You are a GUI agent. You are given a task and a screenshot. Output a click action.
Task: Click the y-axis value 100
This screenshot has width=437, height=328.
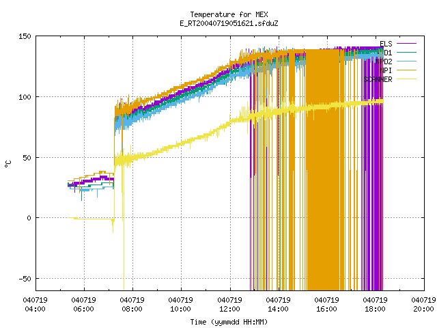(25, 97)
